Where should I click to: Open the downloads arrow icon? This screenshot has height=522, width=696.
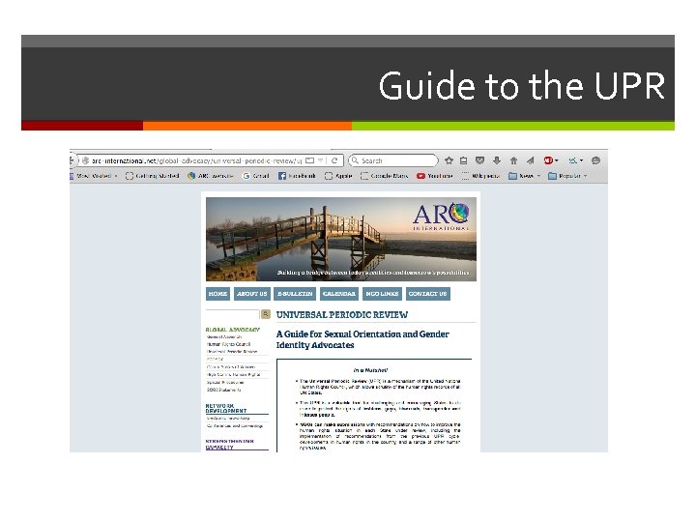click(x=497, y=160)
